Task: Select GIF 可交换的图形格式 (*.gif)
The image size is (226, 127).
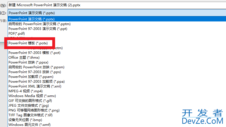Action: point(30,101)
